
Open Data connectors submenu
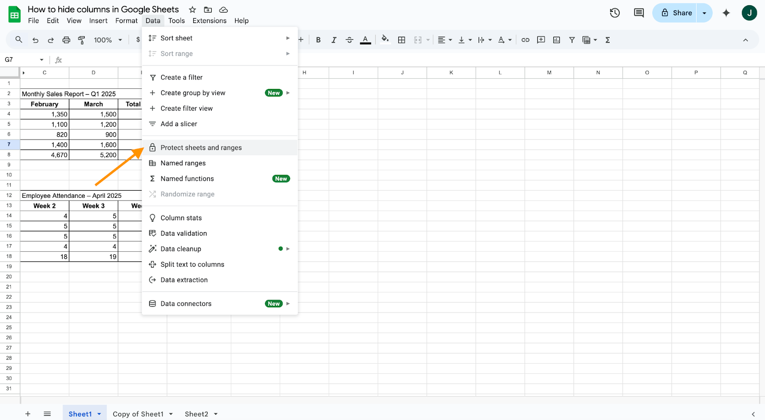220,303
